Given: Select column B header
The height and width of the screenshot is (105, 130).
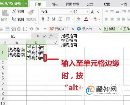Looking at the screenshot, I should (36, 42).
